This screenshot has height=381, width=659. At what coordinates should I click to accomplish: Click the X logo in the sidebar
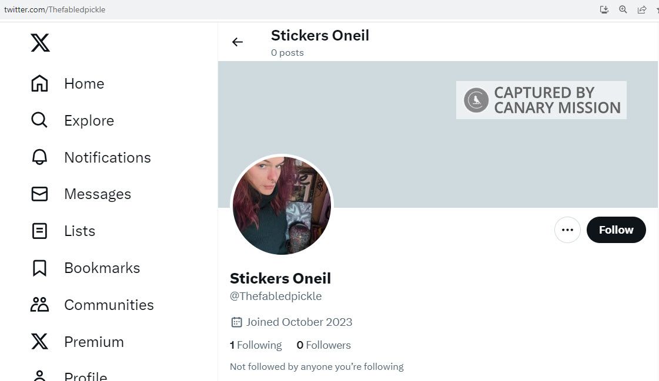click(40, 43)
